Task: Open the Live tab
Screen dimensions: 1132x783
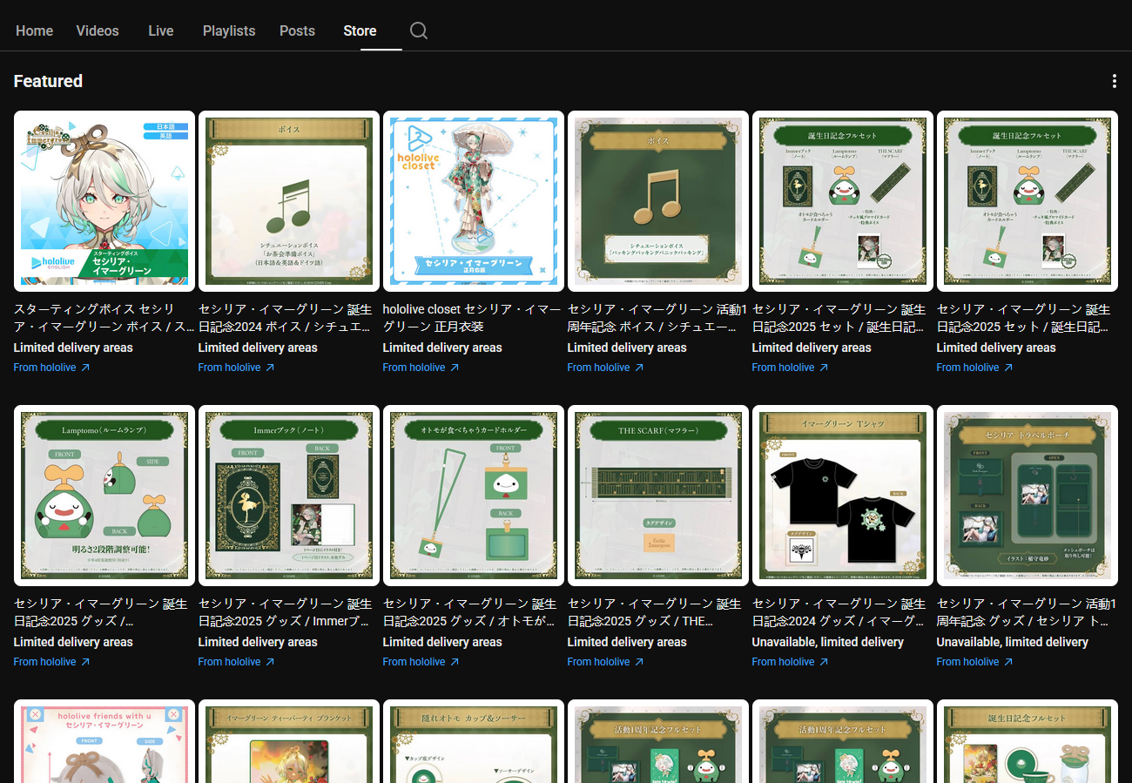Action: (x=161, y=30)
